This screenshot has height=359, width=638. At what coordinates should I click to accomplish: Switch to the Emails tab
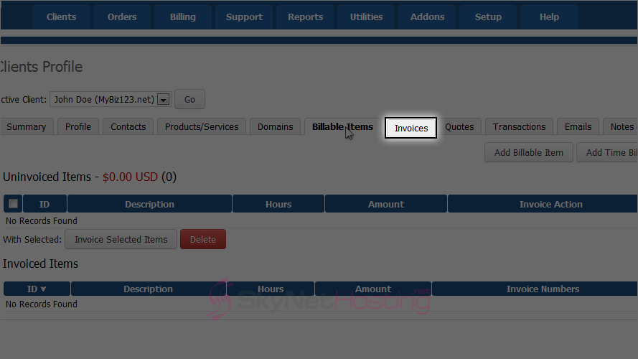(x=578, y=127)
